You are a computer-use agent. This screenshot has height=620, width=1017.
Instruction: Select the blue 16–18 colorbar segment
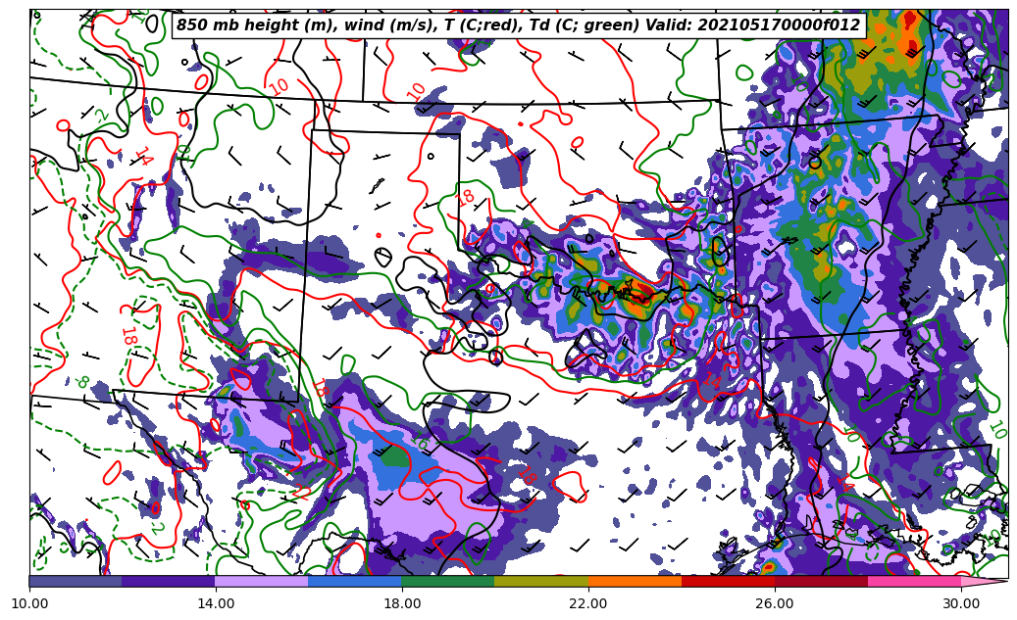tap(355, 581)
